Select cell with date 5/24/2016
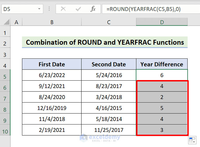Screen dimensions: 200x147 109,75
